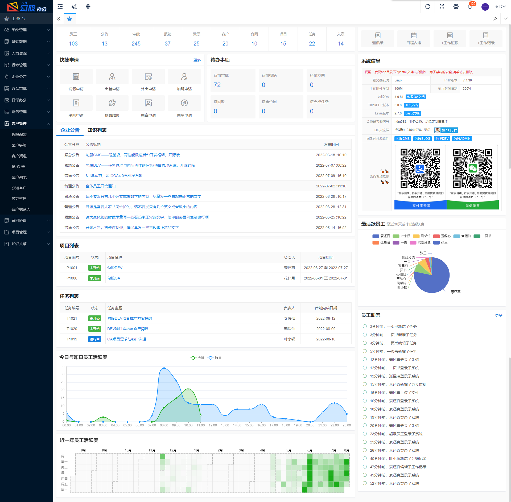The height and width of the screenshot is (502, 511).
Task: Open the 请假申请 quick apply icon
Action: (x=76, y=77)
